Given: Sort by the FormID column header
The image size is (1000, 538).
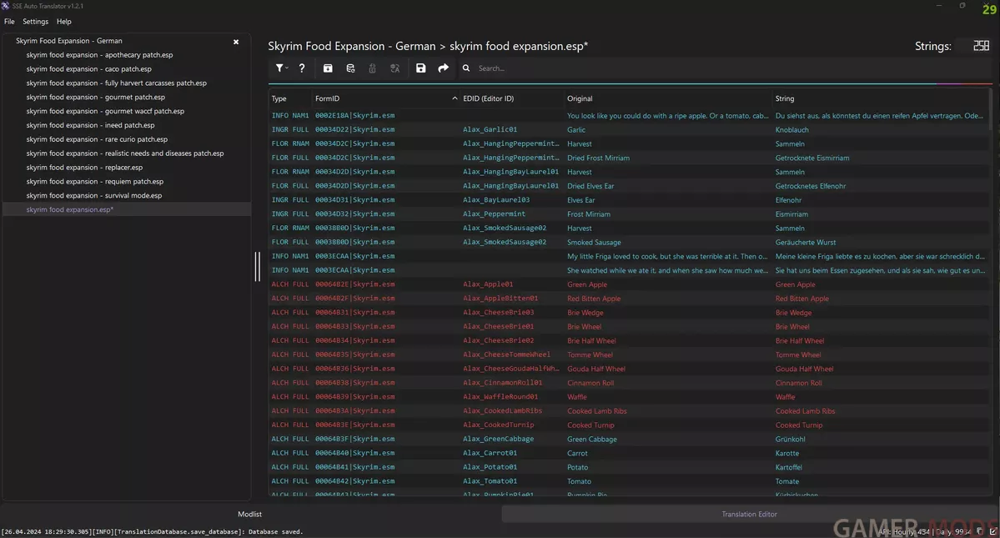Looking at the screenshot, I should 327,98.
